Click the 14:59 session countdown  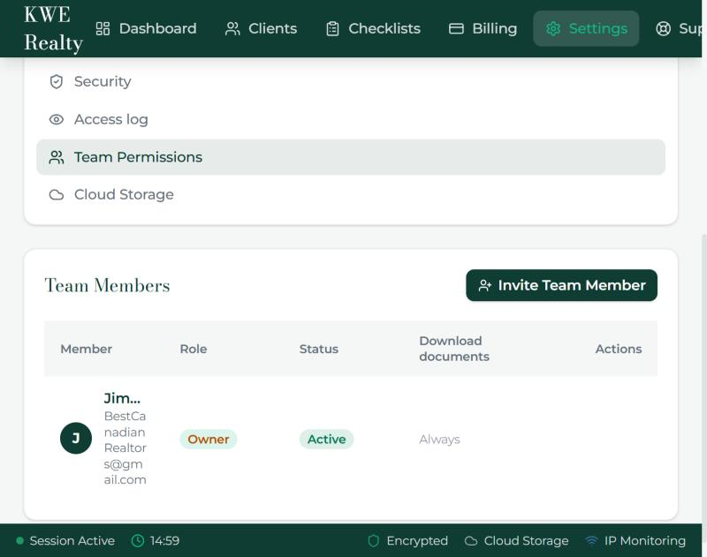(x=164, y=540)
